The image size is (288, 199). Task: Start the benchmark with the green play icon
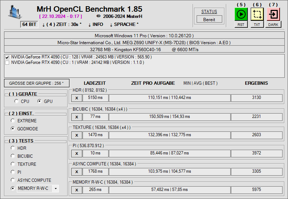[241, 14]
